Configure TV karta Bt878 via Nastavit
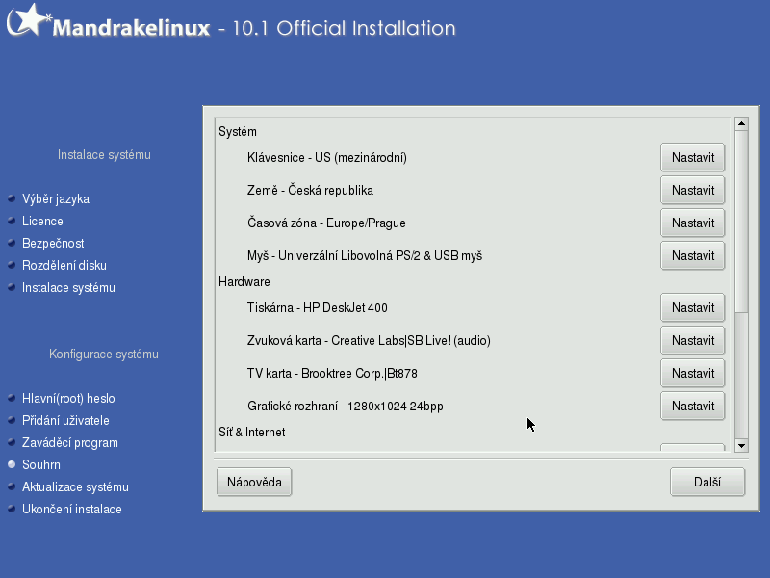770x578 pixels. click(x=692, y=374)
